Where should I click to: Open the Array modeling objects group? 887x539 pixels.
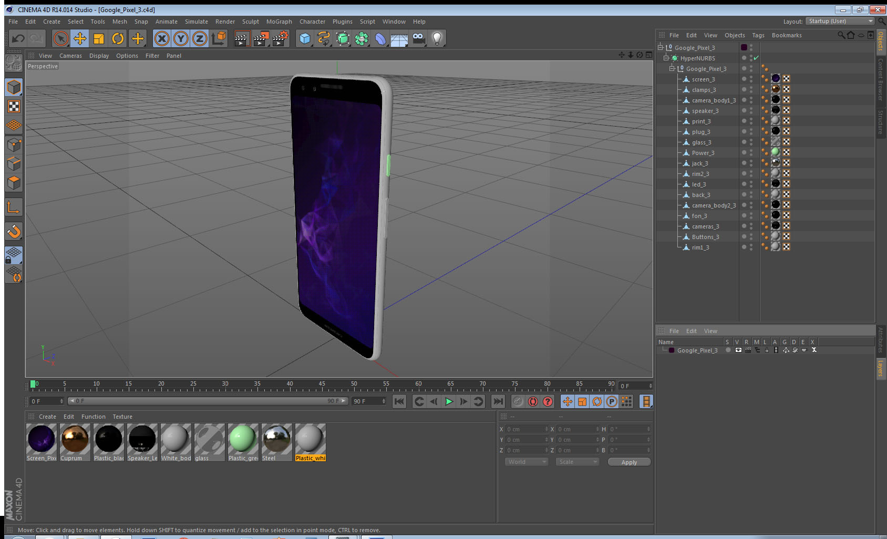coord(362,38)
